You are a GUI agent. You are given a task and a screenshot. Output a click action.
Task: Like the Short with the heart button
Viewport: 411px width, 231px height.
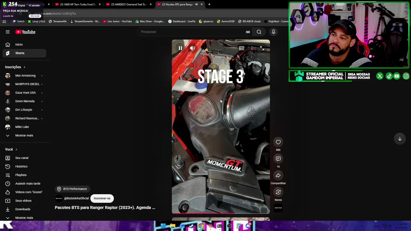click(278, 142)
